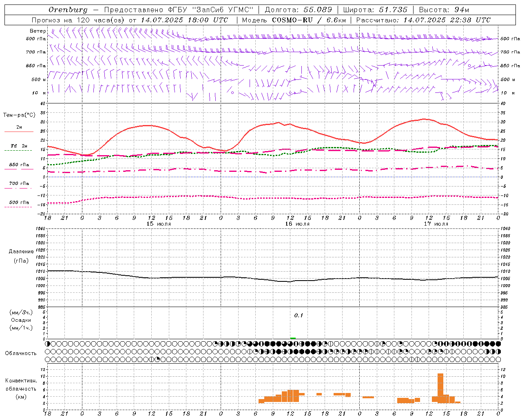Click the Долгота: 55.089 value
The height and width of the screenshot is (417, 522).
point(299,10)
